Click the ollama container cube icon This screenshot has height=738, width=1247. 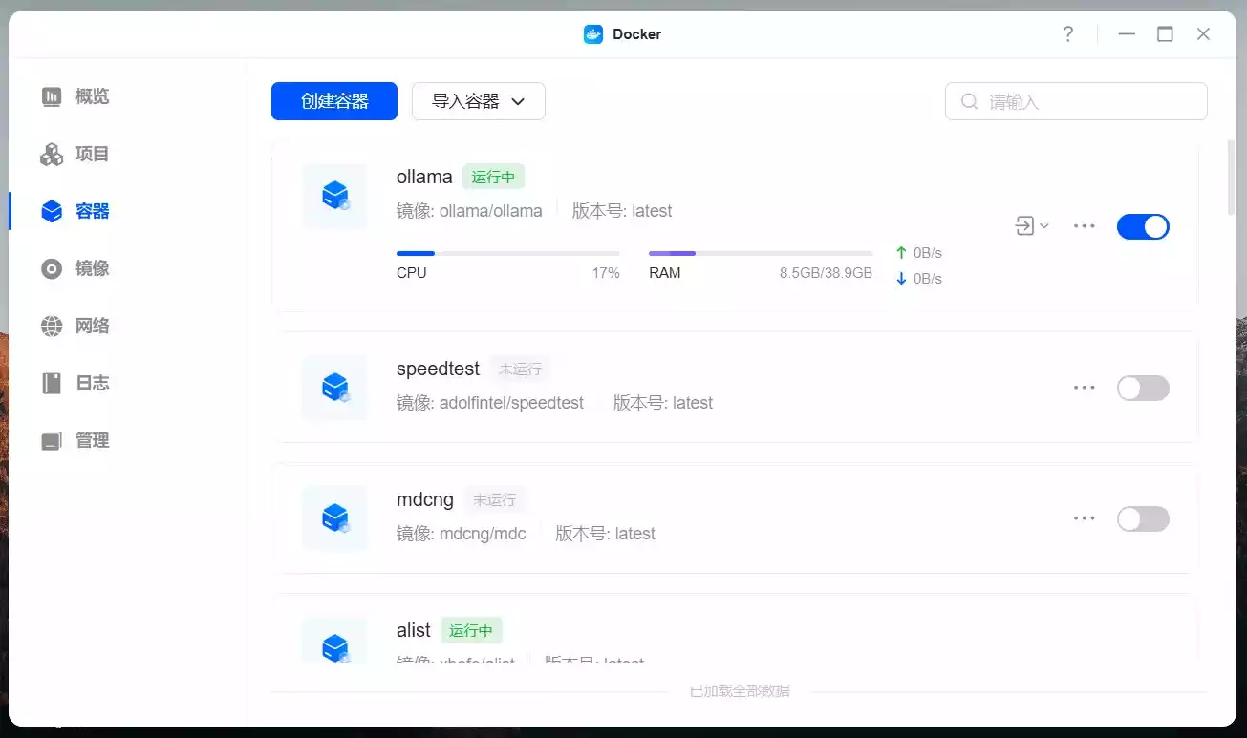point(334,196)
